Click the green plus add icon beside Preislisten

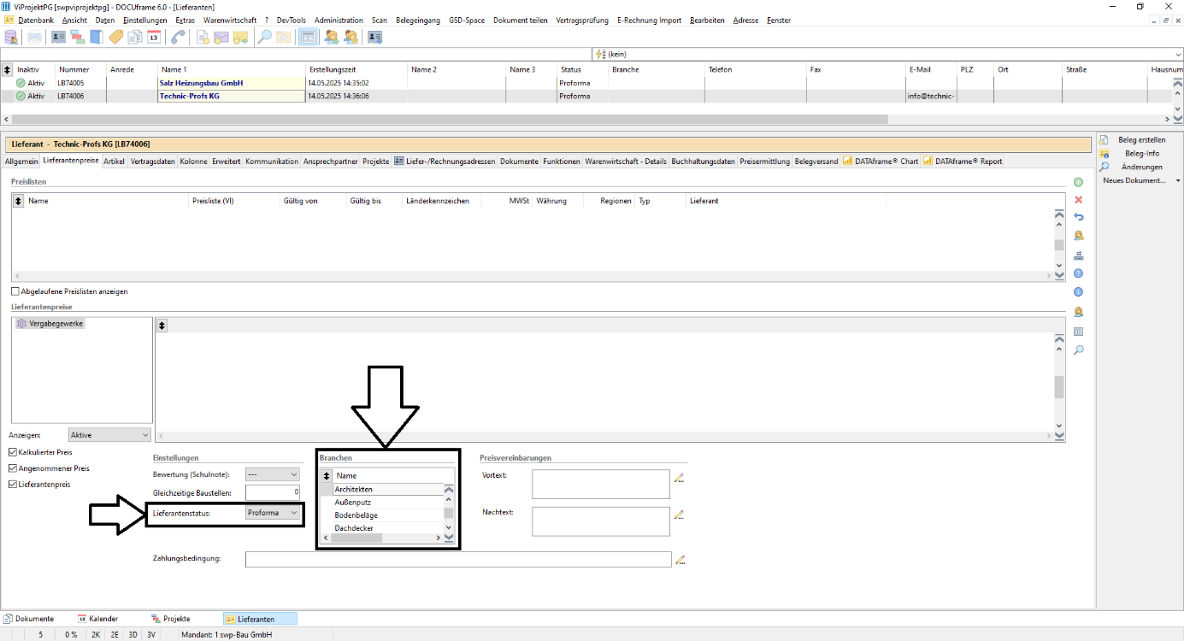coord(1079,182)
